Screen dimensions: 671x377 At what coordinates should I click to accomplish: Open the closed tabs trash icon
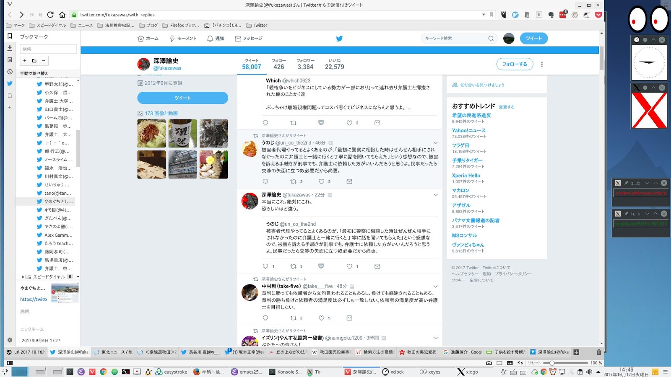point(598,352)
